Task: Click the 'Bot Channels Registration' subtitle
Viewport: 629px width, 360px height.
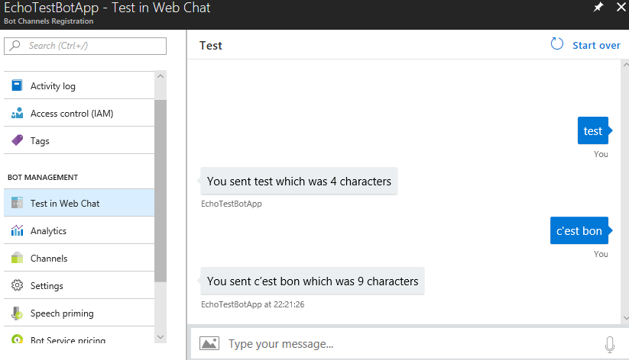Action: (49, 21)
